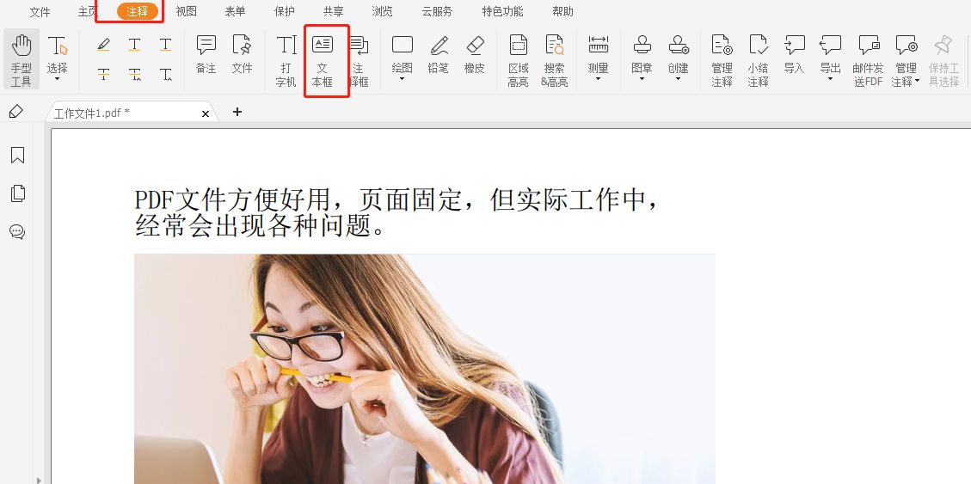The image size is (971, 484).
Task: Click the eraser icon left of document tab
Action: coord(16,112)
